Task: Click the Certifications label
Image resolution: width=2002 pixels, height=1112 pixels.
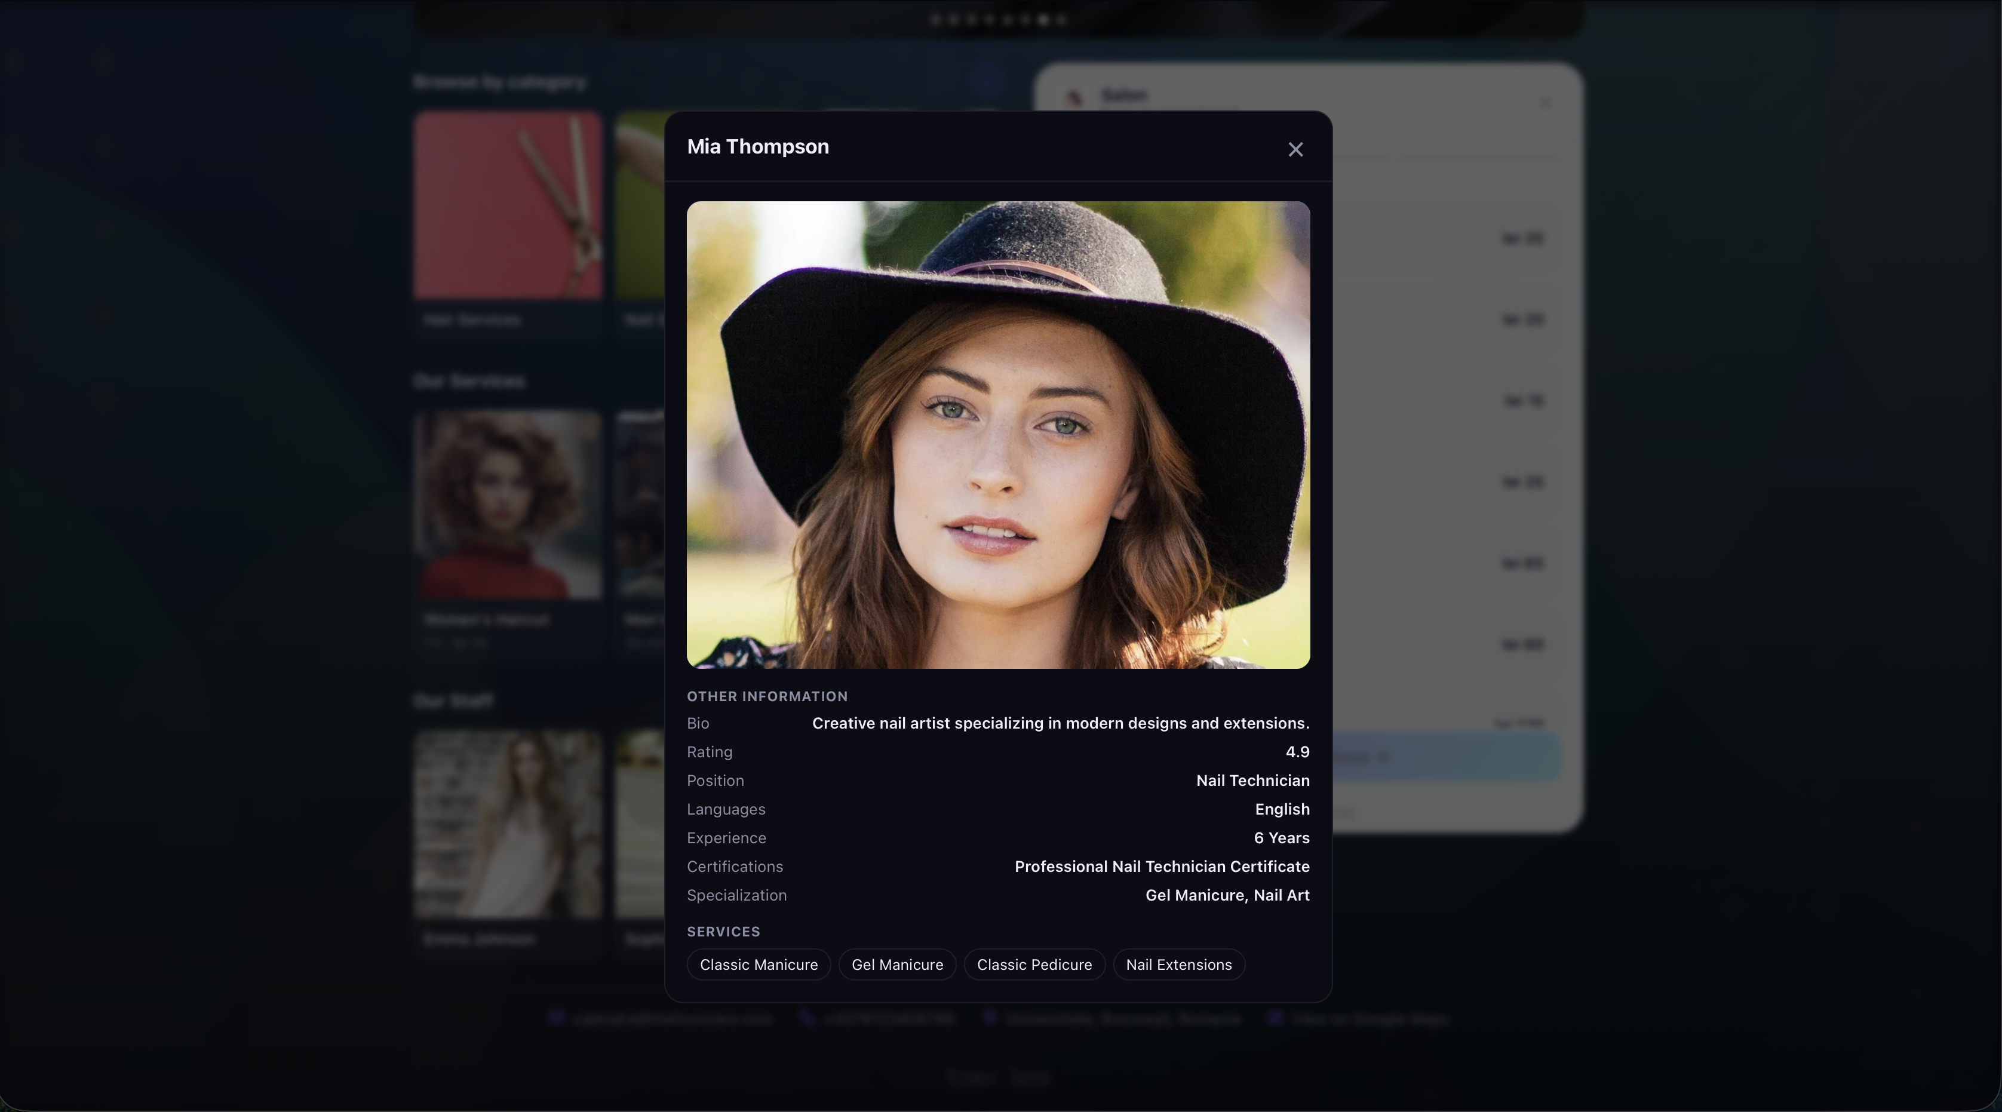Action: [735, 867]
